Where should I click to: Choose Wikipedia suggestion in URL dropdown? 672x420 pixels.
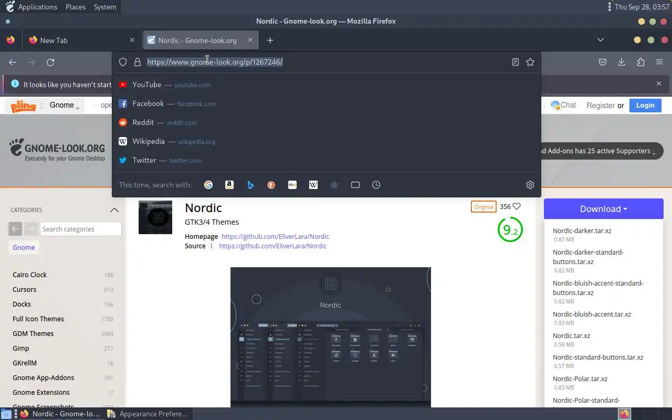(327, 141)
